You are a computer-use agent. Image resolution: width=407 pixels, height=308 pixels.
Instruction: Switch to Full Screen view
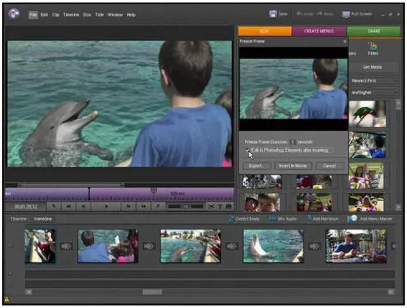(x=357, y=14)
